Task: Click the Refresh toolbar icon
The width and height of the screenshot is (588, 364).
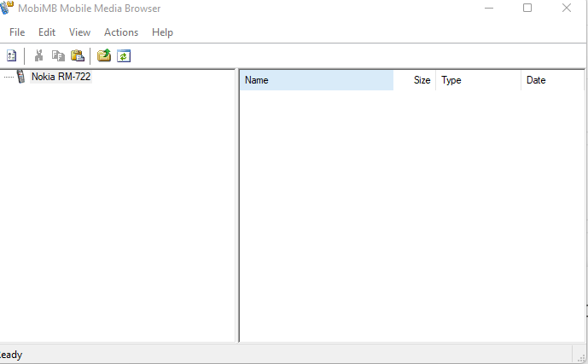Action: click(124, 55)
